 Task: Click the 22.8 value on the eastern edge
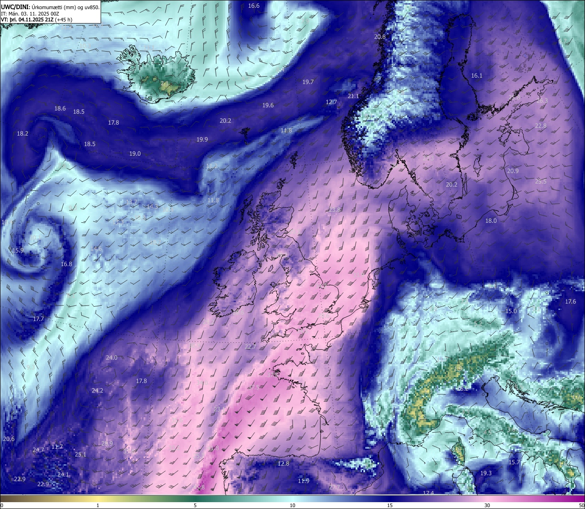[541, 126]
